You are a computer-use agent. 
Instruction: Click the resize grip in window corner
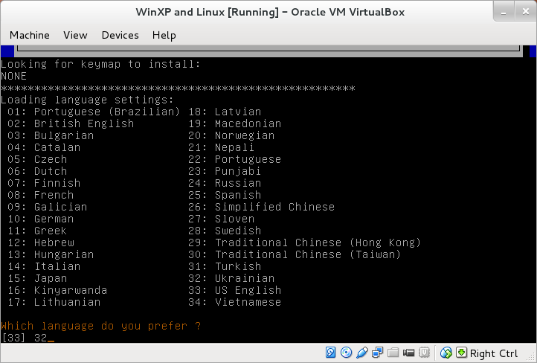click(x=530, y=356)
